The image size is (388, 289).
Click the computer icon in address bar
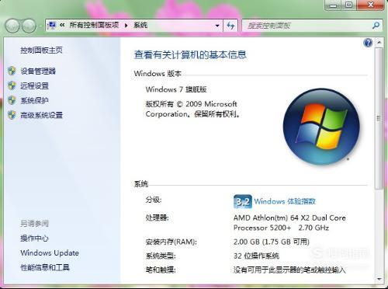click(52, 25)
